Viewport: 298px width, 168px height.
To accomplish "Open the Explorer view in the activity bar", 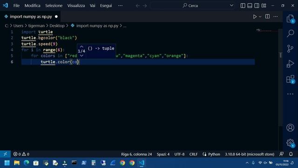I will [290, 19].
